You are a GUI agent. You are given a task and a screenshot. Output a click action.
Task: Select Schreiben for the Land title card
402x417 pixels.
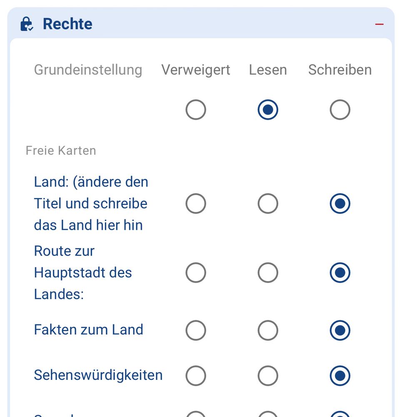[340, 203]
